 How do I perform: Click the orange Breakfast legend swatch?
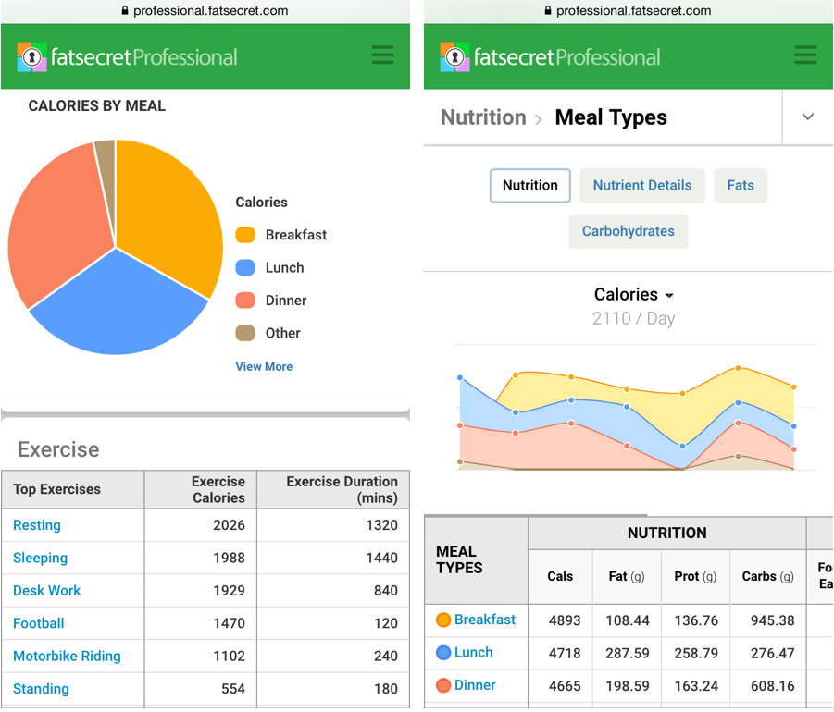[x=245, y=235]
